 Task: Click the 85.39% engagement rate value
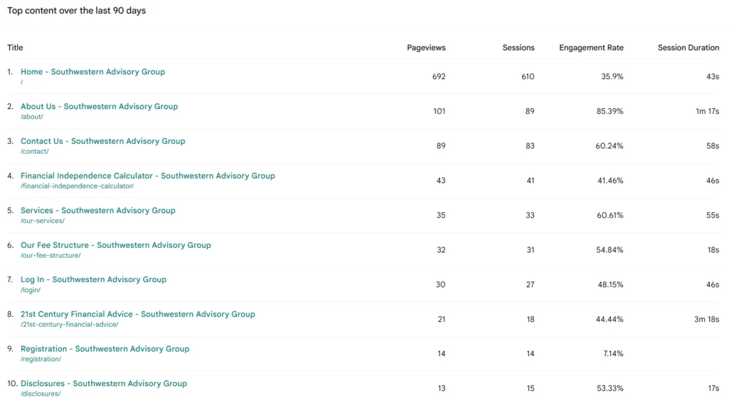click(x=610, y=111)
